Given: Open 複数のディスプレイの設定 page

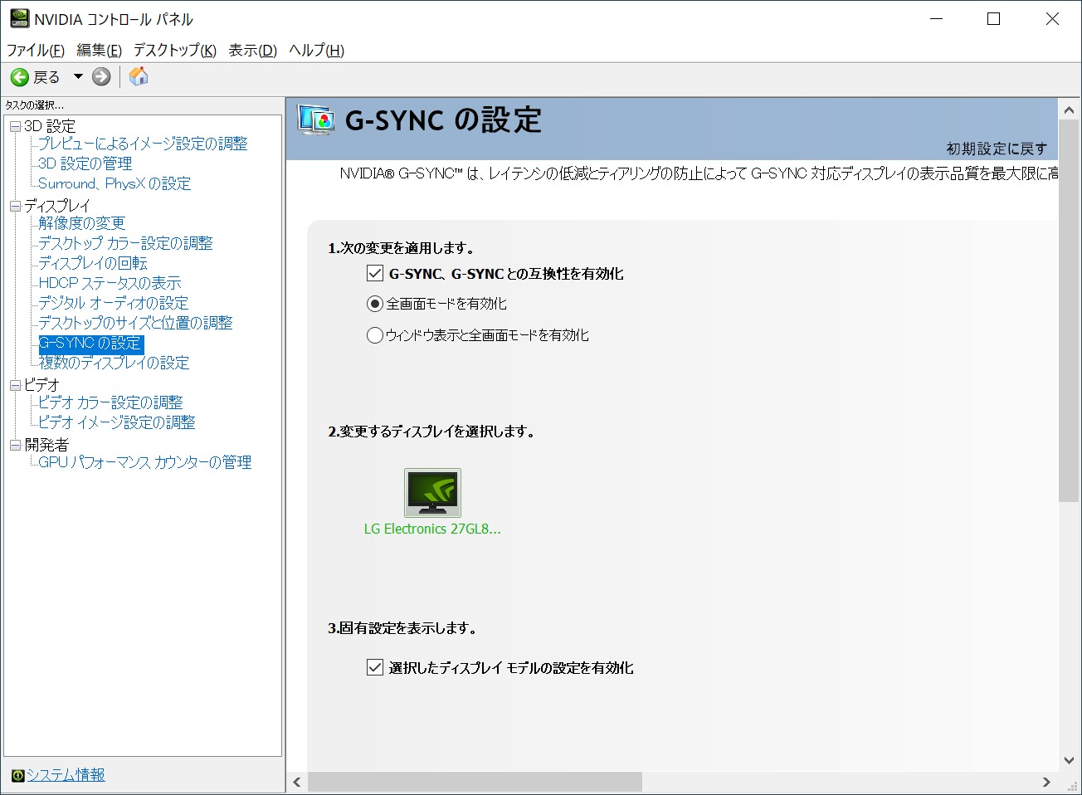Looking at the screenshot, I should tap(114, 363).
